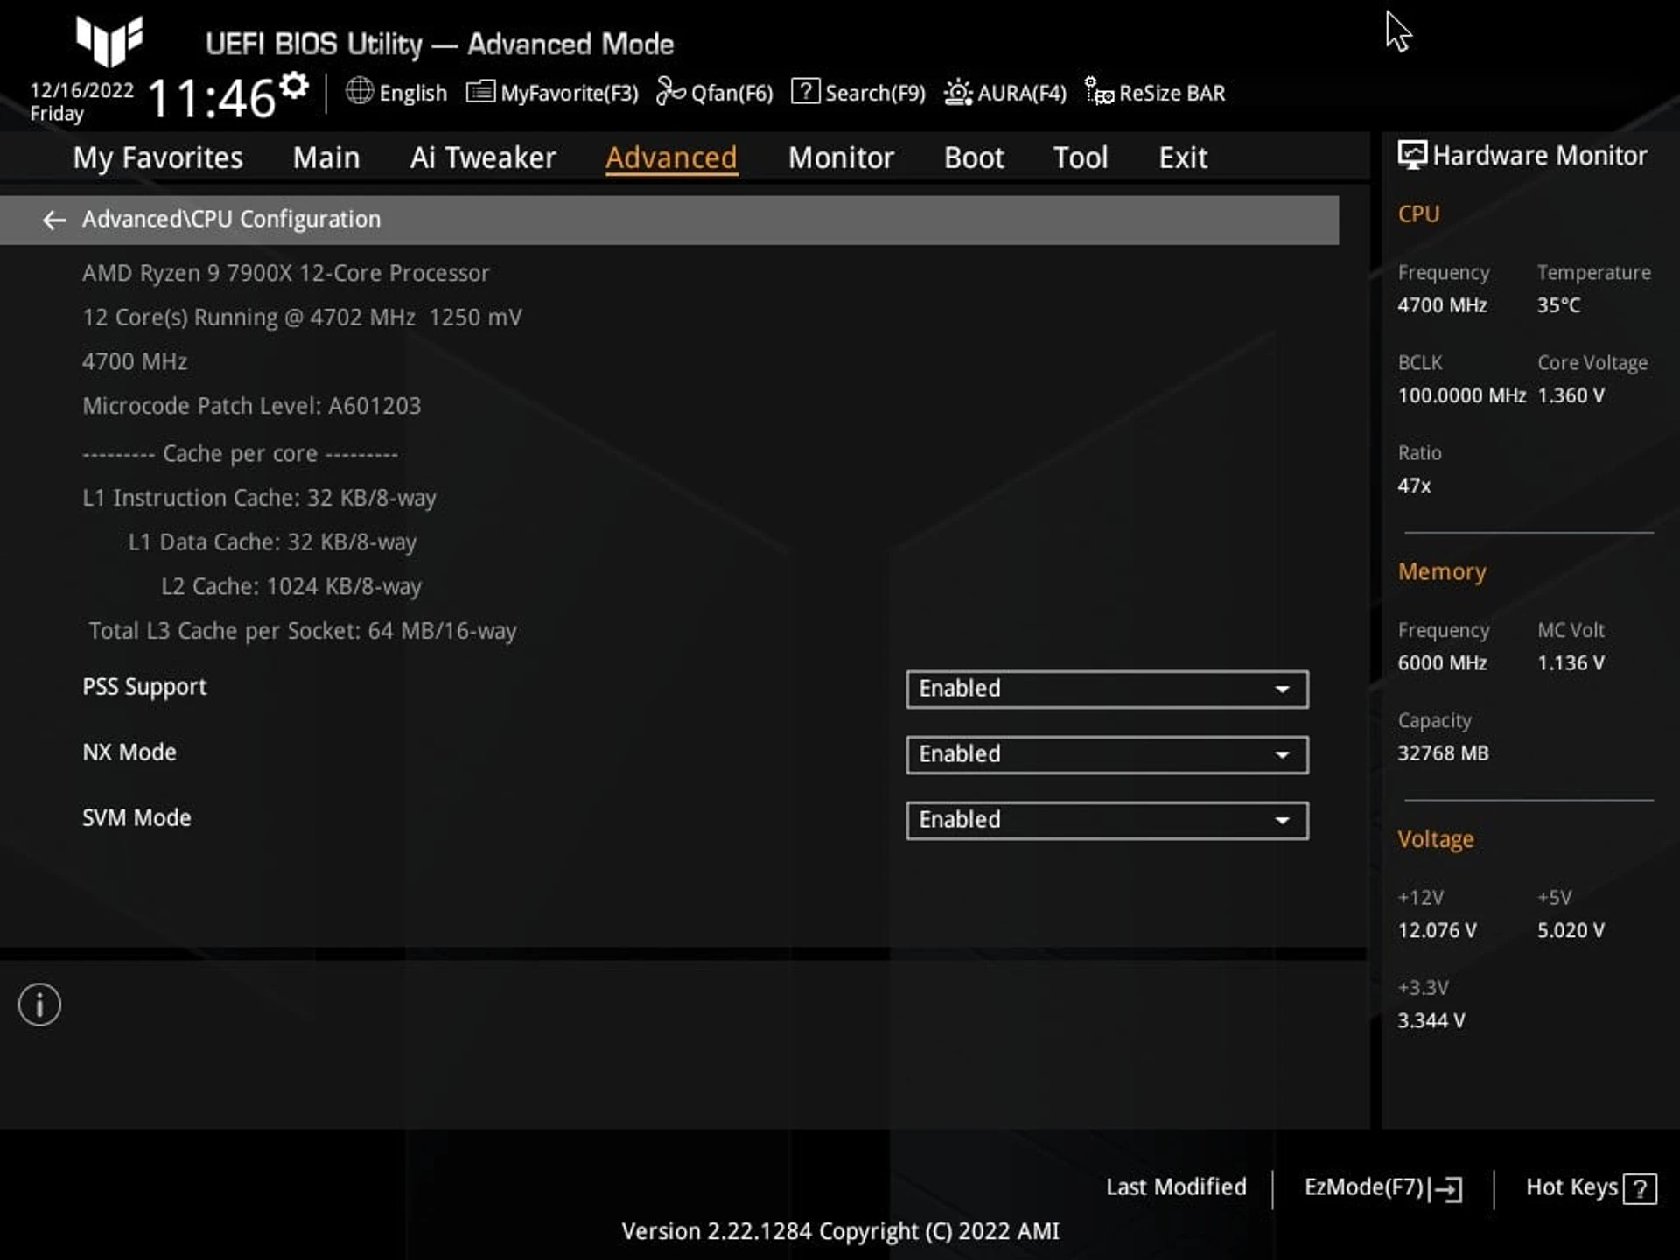Click the Hardware Monitor display icon

coord(1412,156)
